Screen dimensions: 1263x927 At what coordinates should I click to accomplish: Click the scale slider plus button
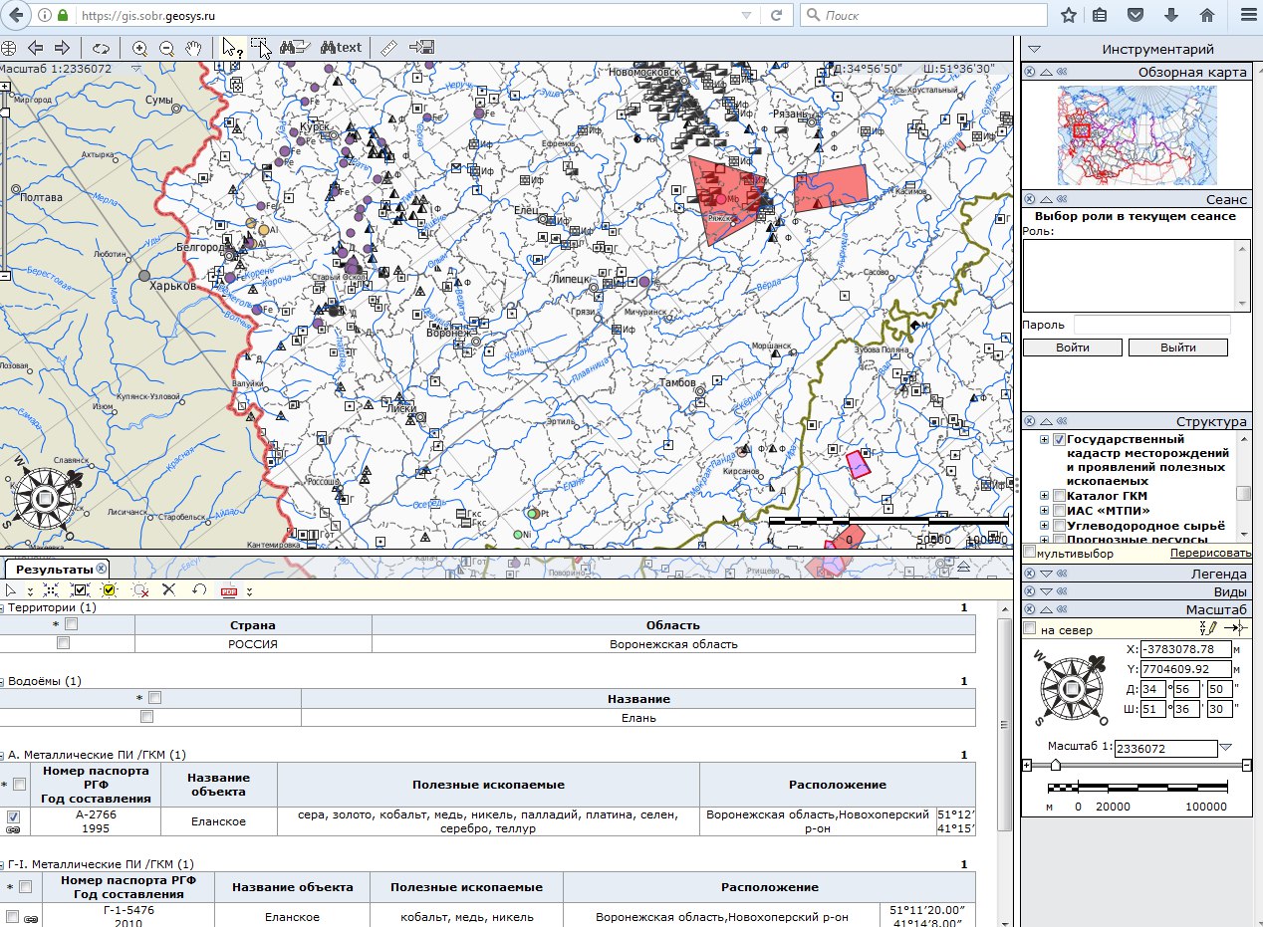[1027, 765]
